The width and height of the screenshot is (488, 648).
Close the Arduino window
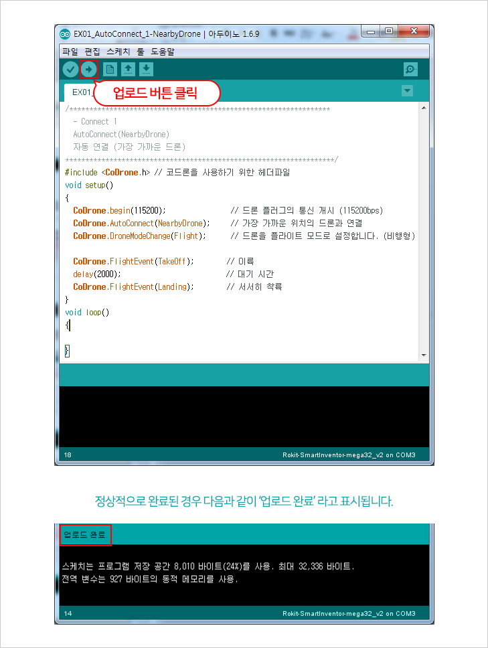tap(414, 31)
